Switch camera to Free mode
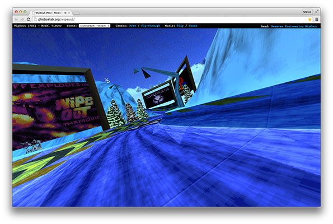333x224 pixels. pyautogui.click(x=133, y=26)
